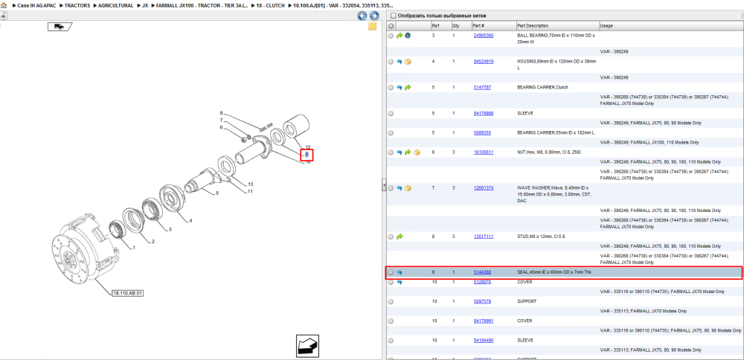Click callout number 13 in the diagram
744x360 pixels.
pos(250,184)
